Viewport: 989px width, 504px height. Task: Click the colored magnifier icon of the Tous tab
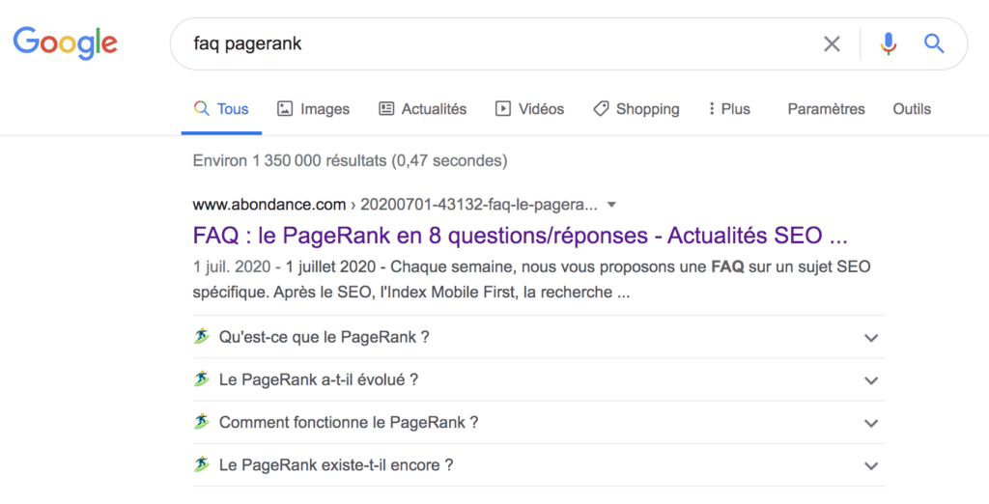click(x=201, y=108)
